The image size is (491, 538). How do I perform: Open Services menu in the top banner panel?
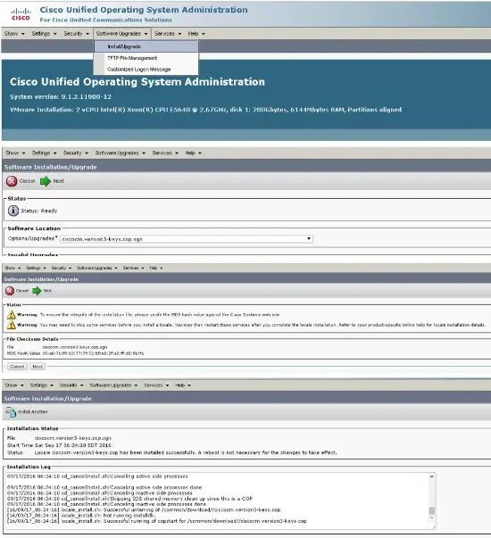[x=168, y=34]
